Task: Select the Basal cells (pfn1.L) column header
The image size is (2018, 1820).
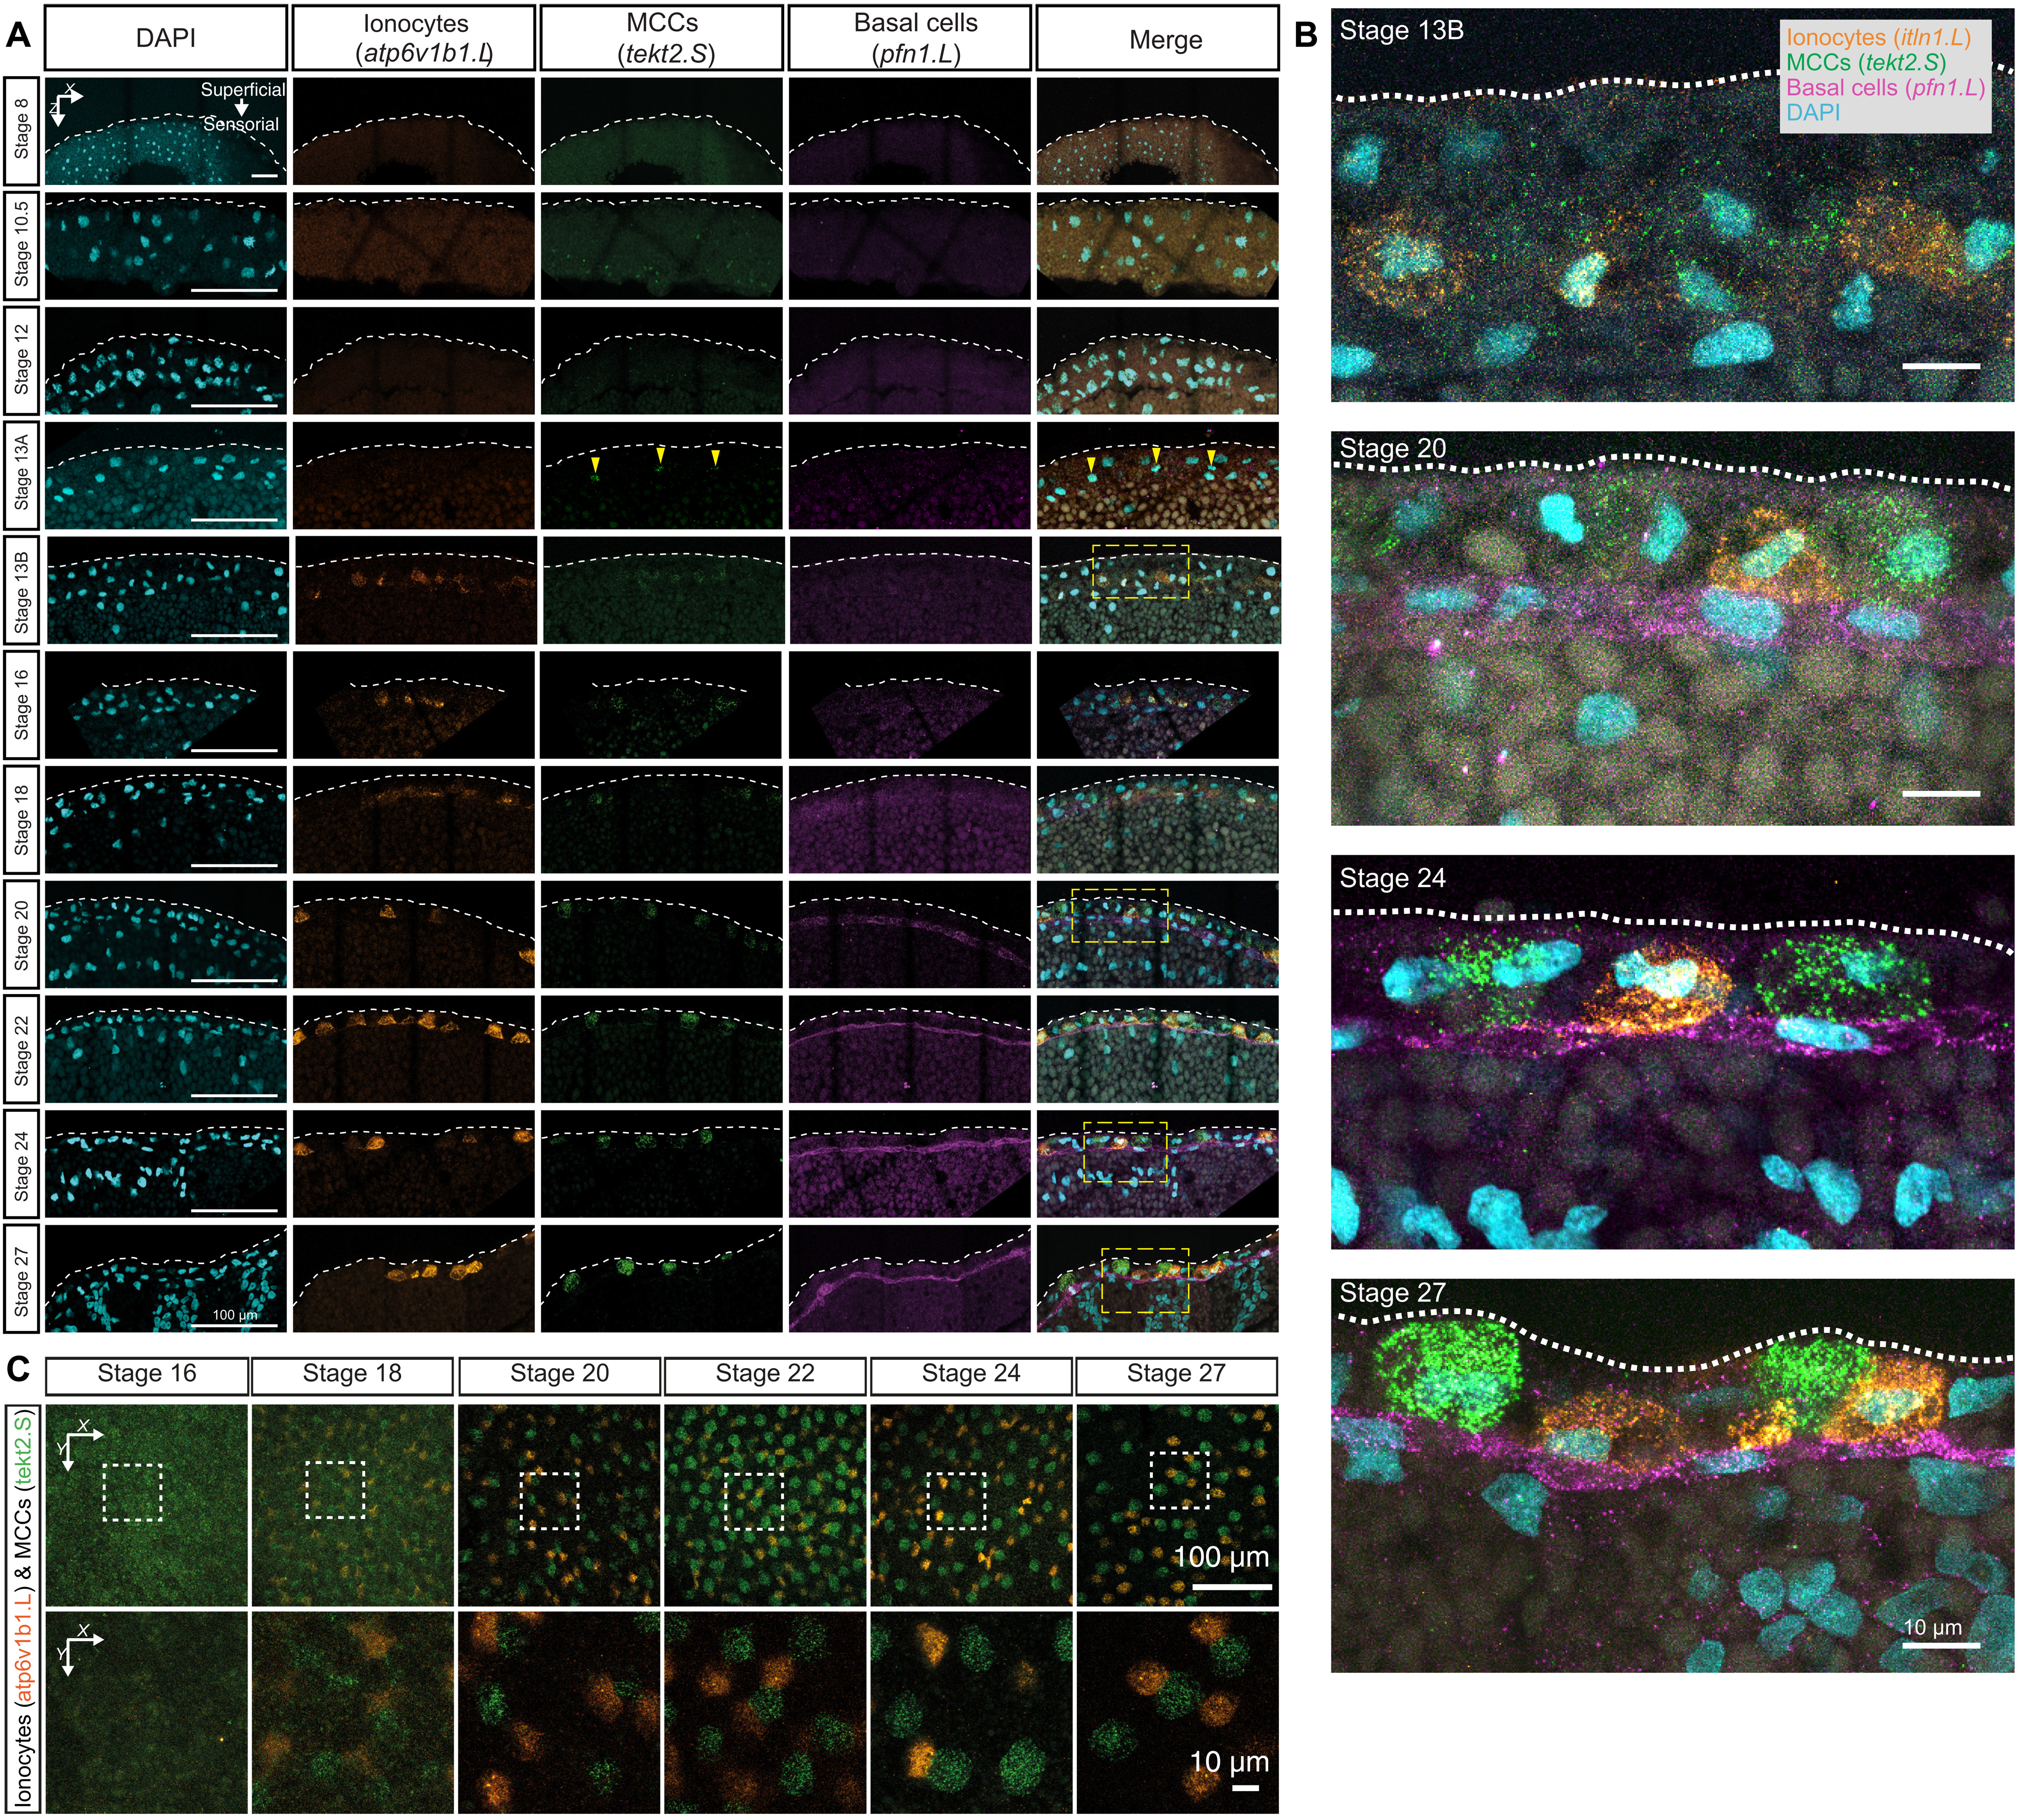Action: [909, 38]
